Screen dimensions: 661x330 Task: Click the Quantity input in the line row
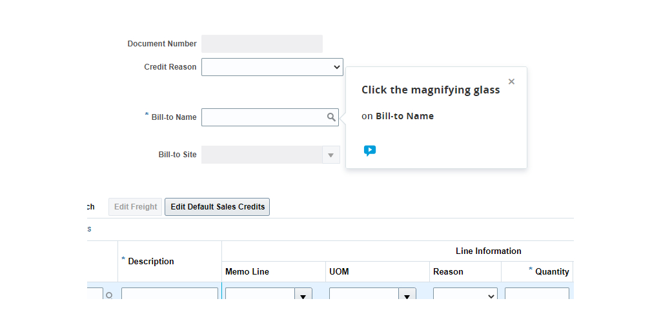(536, 295)
